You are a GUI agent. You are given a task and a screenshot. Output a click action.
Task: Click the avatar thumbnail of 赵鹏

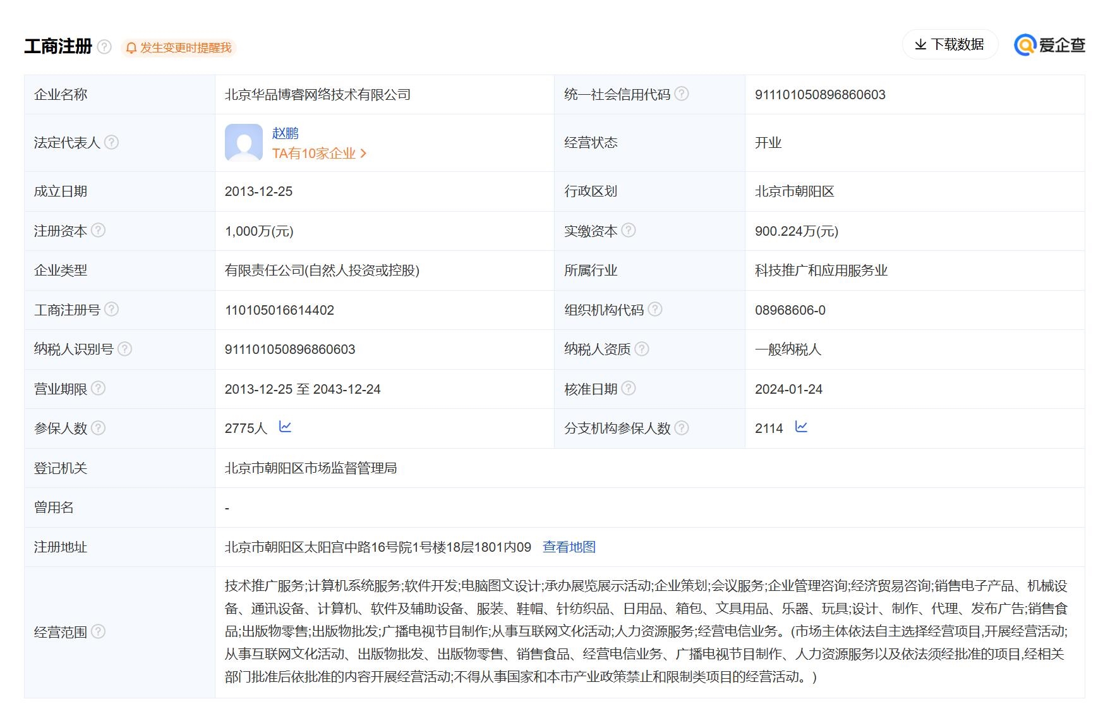(244, 142)
